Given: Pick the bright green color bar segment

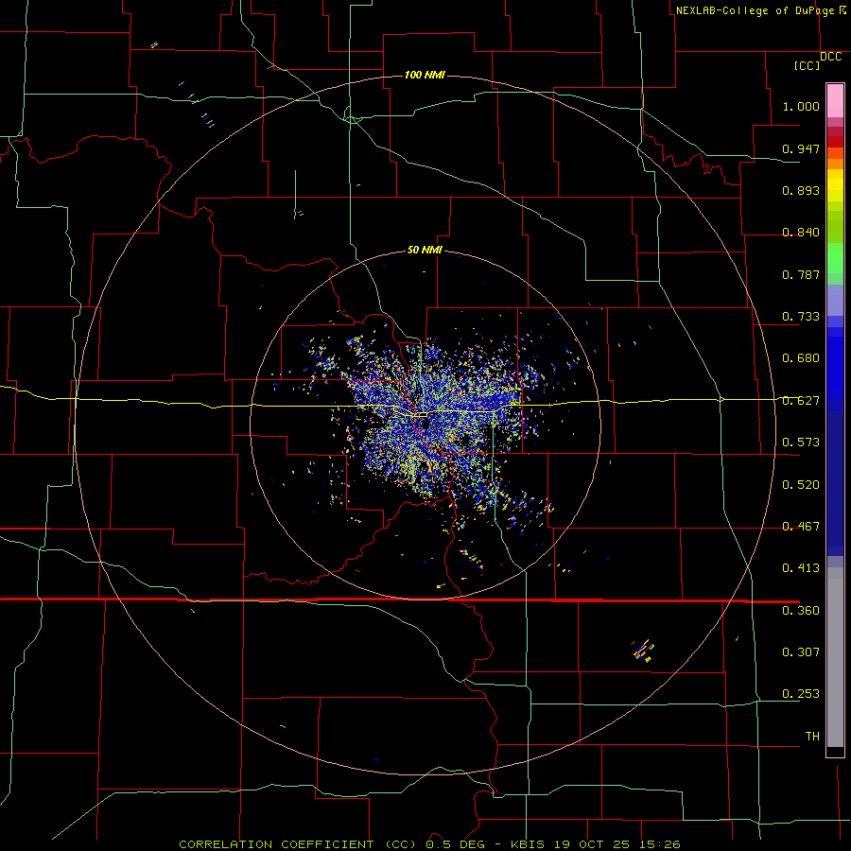Looking at the screenshot, I should tap(835, 258).
